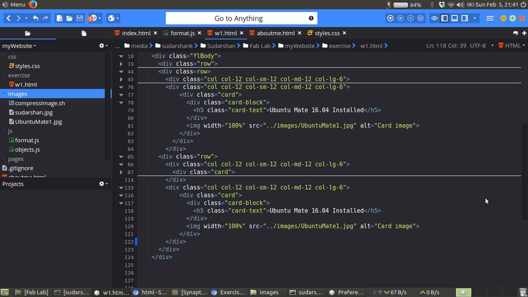The width and height of the screenshot is (528, 297).
Task: Click the exercise breadcrumb folder
Action: point(336,46)
